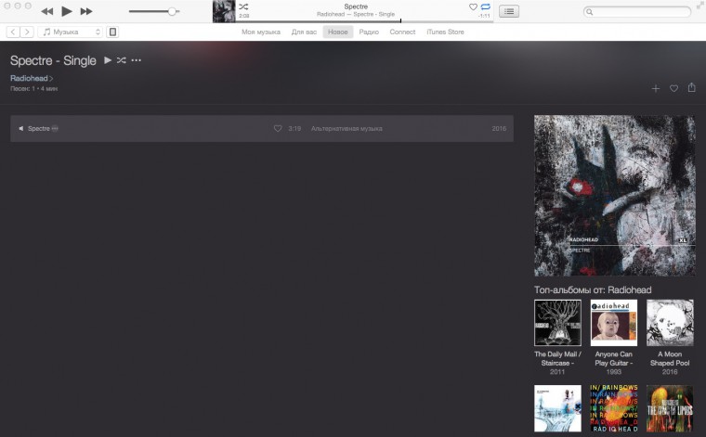Screen dimensions: 706x437
Task: Click A Moon Shaped Pool title link
Action: click(670, 359)
